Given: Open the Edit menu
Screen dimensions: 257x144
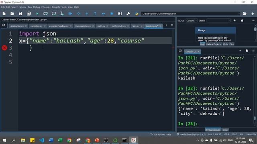Looking at the screenshot, I should (x=8, y=7).
